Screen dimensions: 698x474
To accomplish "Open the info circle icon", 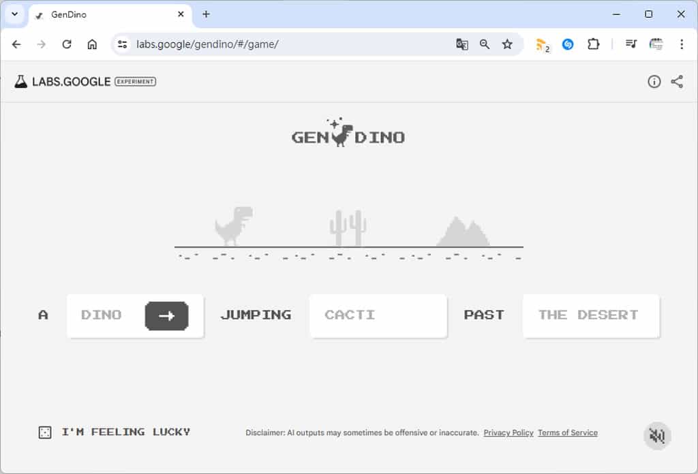I will point(654,81).
